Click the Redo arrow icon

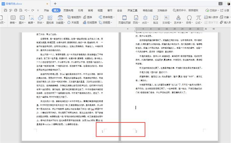32,10
